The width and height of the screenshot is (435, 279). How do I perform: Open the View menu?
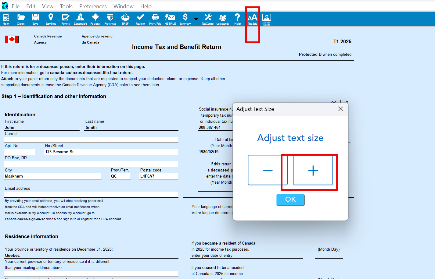(48, 6)
